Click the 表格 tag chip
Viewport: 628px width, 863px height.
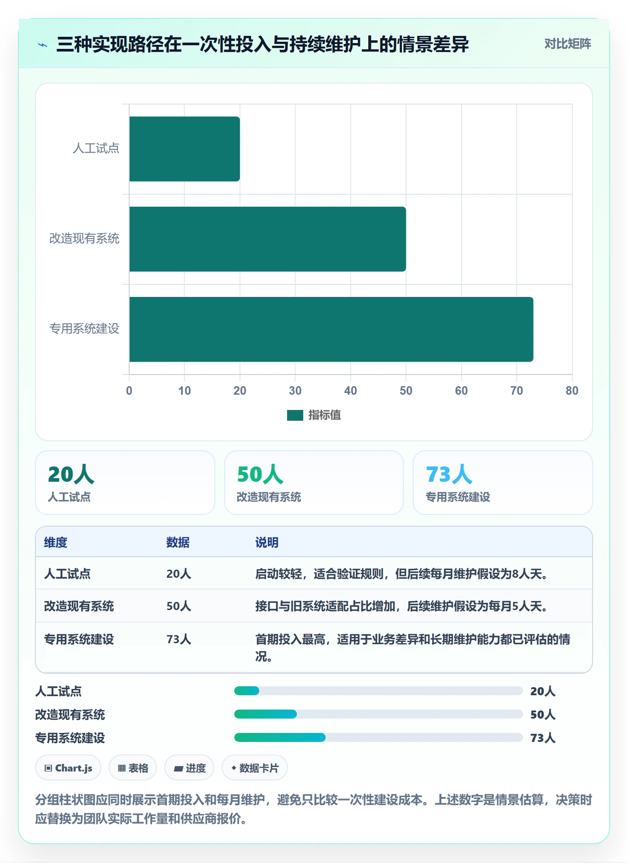[x=133, y=768]
